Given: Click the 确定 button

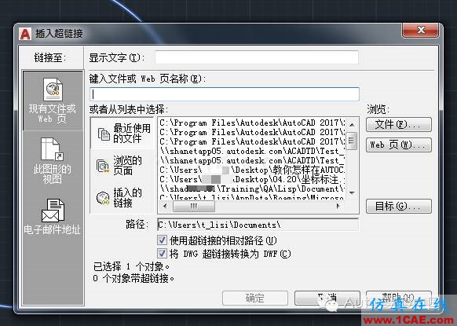Looking at the screenshot, I should click(255, 298).
